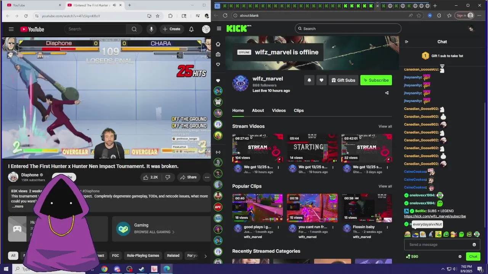Image resolution: width=488 pixels, height=274 pixels.
Task: Open options for 'Flossin baby' clip
Action: pyautogui.click(x=387, y=227)
